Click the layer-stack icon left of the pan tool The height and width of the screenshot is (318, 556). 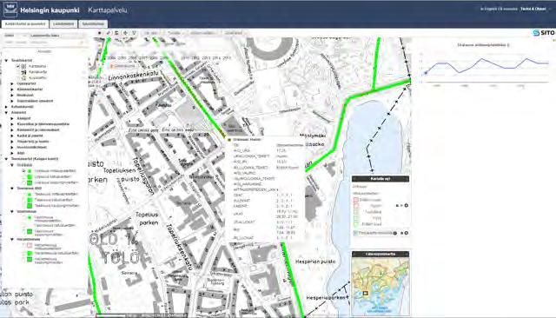116,33
